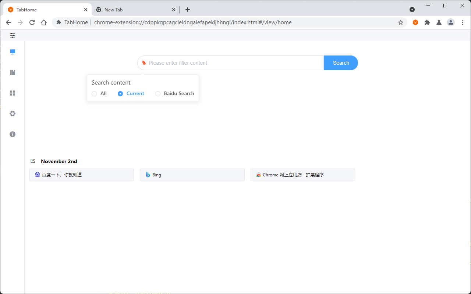
Task: Click the blue Search button
Action: click(x=340, y=63)
